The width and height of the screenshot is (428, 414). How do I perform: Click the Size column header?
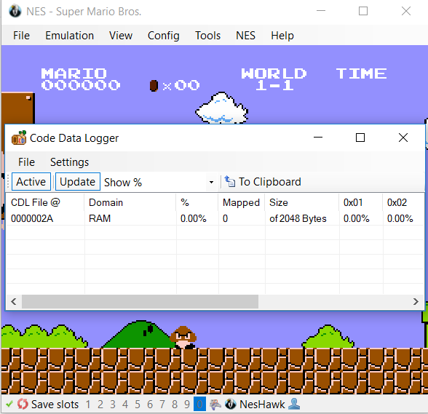tap(301, 202)
